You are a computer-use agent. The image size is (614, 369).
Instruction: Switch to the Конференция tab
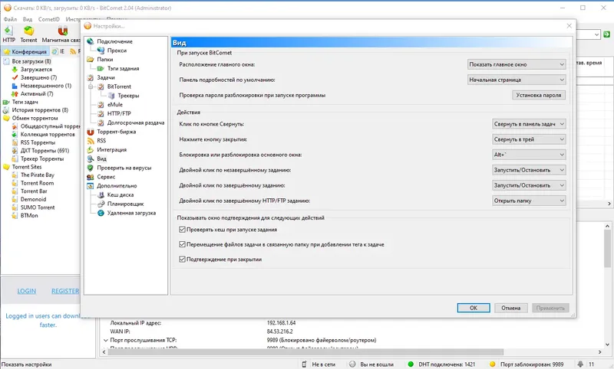[25, 51]
